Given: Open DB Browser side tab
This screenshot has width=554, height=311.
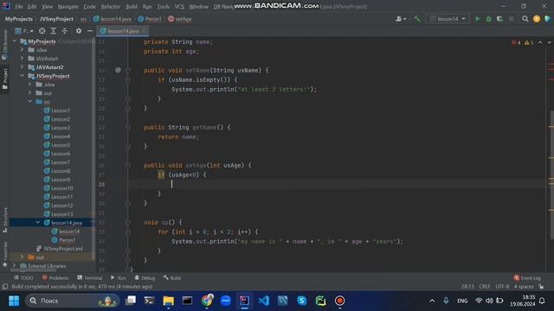Looking at the screenshot, I should (x=5, y=45).
